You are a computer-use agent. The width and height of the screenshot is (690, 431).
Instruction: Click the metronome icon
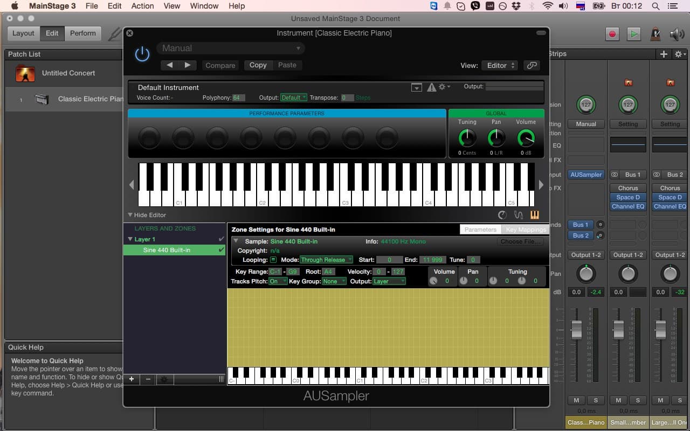655,33
